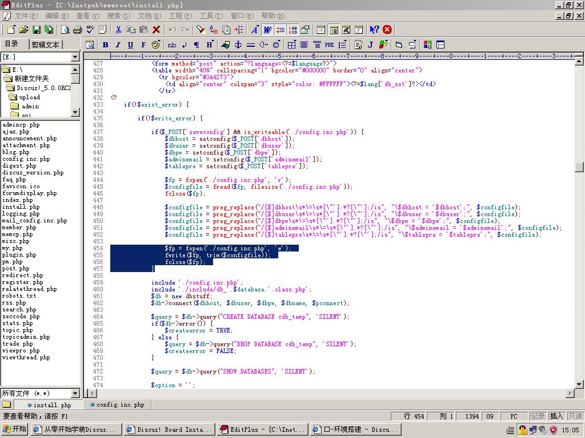The height and width of the screenshot is (438, 585).
Task: Apply Bold HTML tag button
Action: tap(105, 44)
